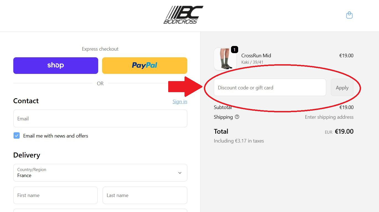Click the Shipping help question mark icon

tap(237, 117)
